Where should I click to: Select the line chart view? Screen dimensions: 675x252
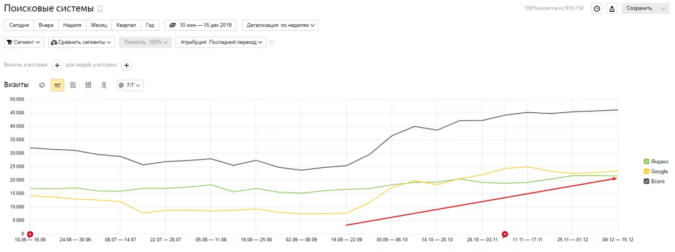pos(57,85)
